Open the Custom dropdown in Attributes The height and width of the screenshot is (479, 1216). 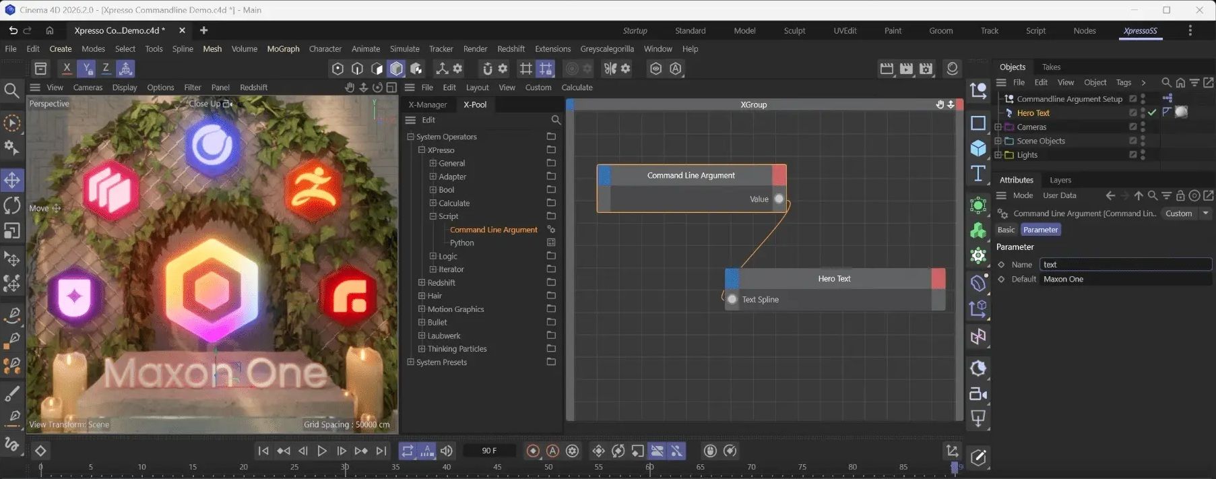click(1187, 214)
